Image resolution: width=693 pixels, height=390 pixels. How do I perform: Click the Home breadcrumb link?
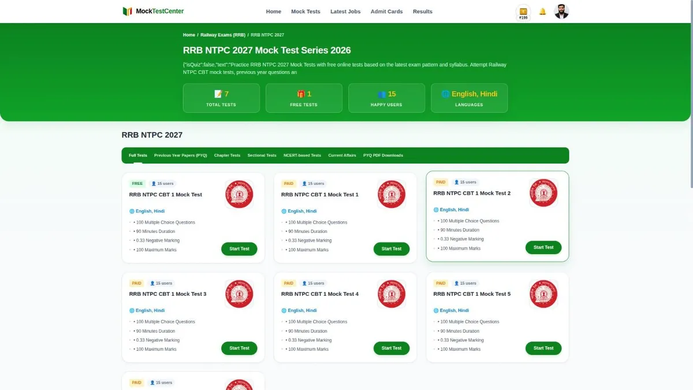[x=189, y=35]
